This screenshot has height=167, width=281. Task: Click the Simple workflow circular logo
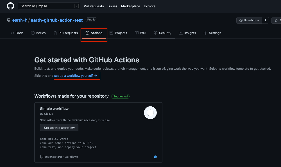(x=150, y=113)
